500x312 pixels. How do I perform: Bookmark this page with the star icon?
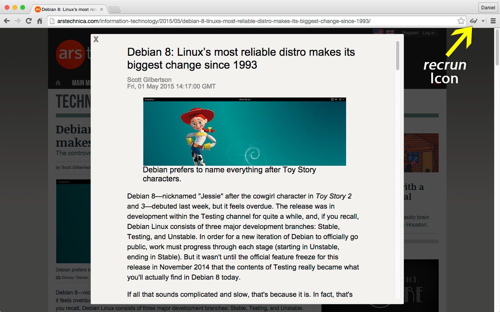coord(461,21)
